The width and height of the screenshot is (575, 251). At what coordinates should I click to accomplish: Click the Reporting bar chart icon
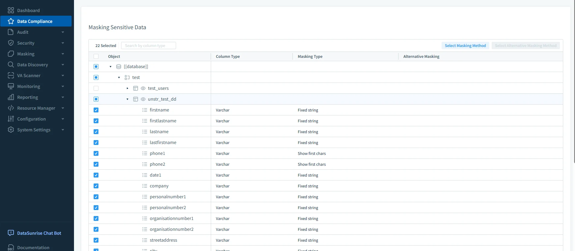click(x=11, y=97)
